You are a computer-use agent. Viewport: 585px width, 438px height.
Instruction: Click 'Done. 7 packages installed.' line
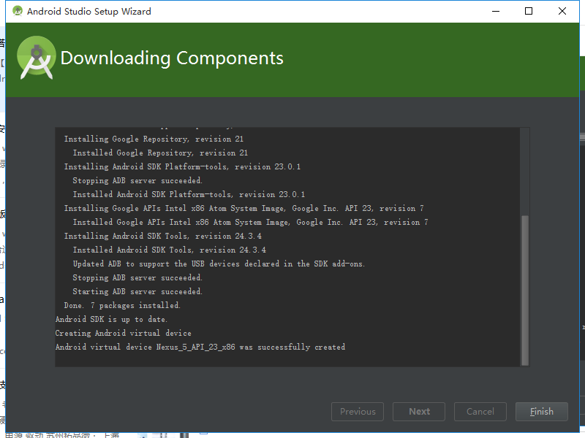click(x=122, y=305)
